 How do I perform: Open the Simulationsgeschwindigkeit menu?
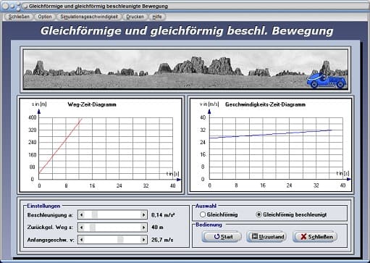coord(89,17)
